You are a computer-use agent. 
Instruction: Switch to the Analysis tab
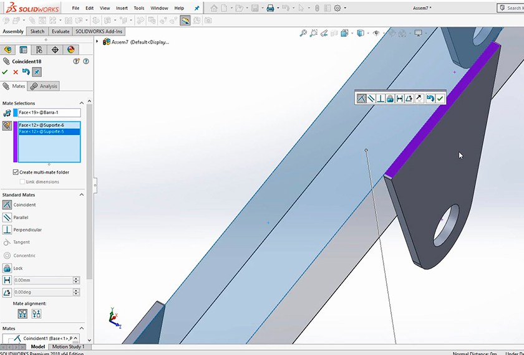(44, 86)
